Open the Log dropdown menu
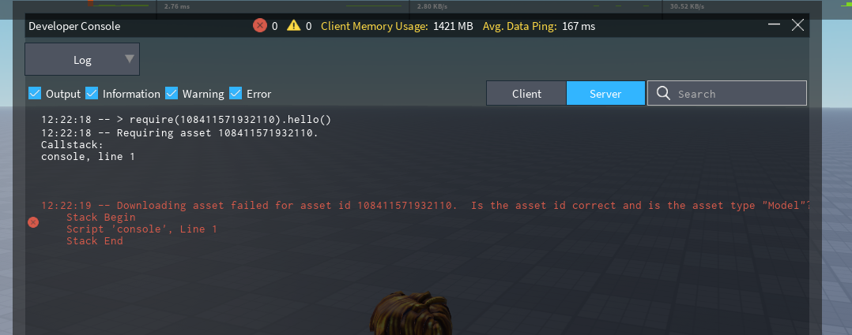Image resolution: width=852 pixels, height=335 pixels. (82, 59)
